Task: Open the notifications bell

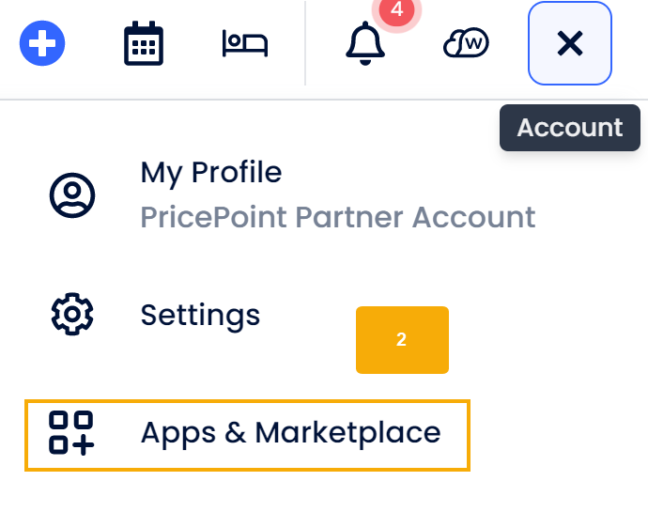Action: (x=365, y=43)
